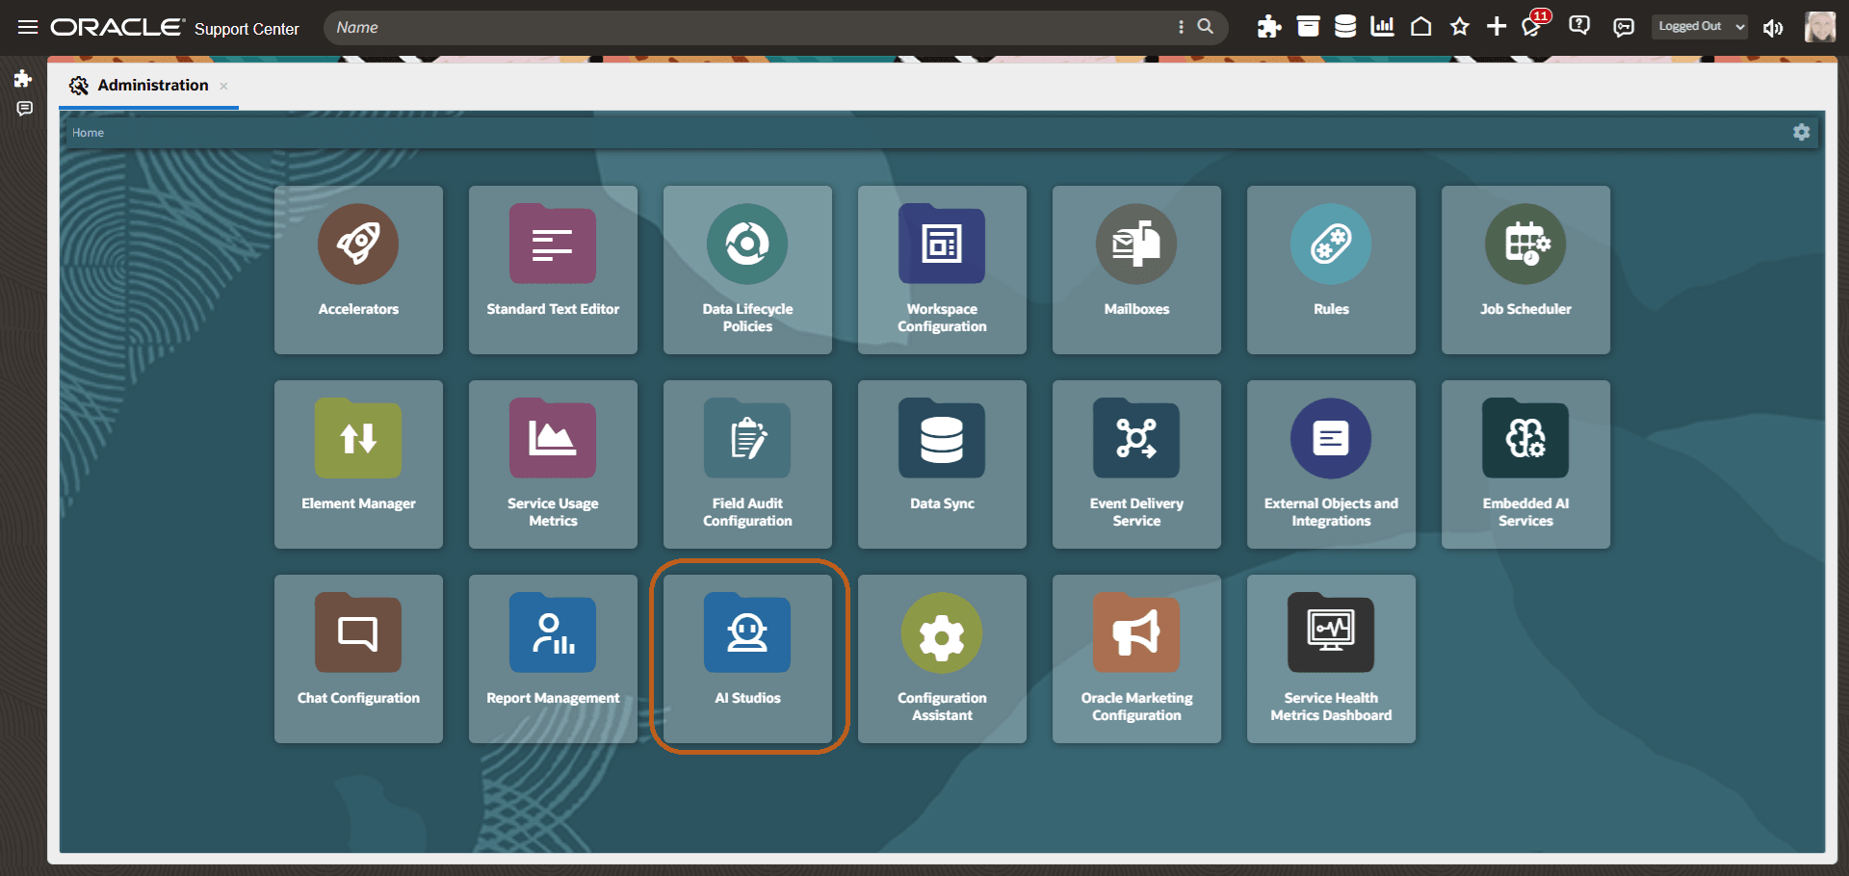The height and width of the screenshot is (876, 1849).
Task: Expand the Logged Out status dropdown
Action: (1702, 27)
